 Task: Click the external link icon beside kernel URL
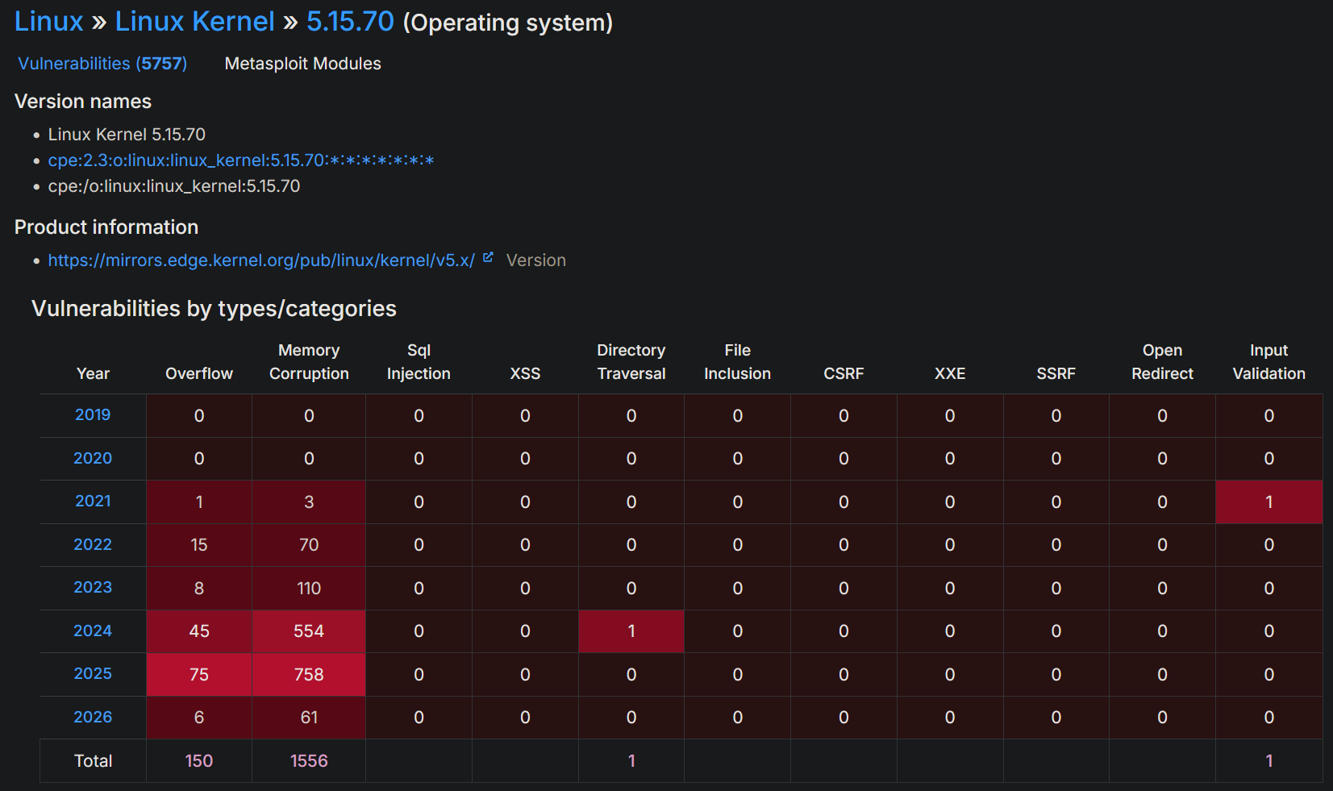click(488, 258)
